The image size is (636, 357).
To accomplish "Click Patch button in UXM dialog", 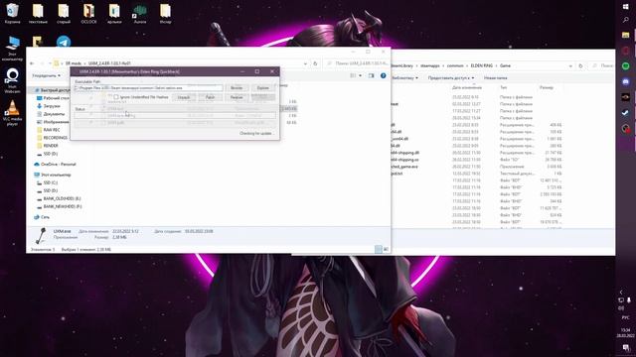I will (x=210, y=97).
